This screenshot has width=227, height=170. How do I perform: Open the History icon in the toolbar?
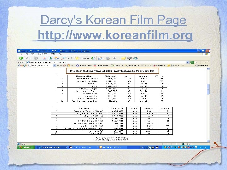(93, 58)
